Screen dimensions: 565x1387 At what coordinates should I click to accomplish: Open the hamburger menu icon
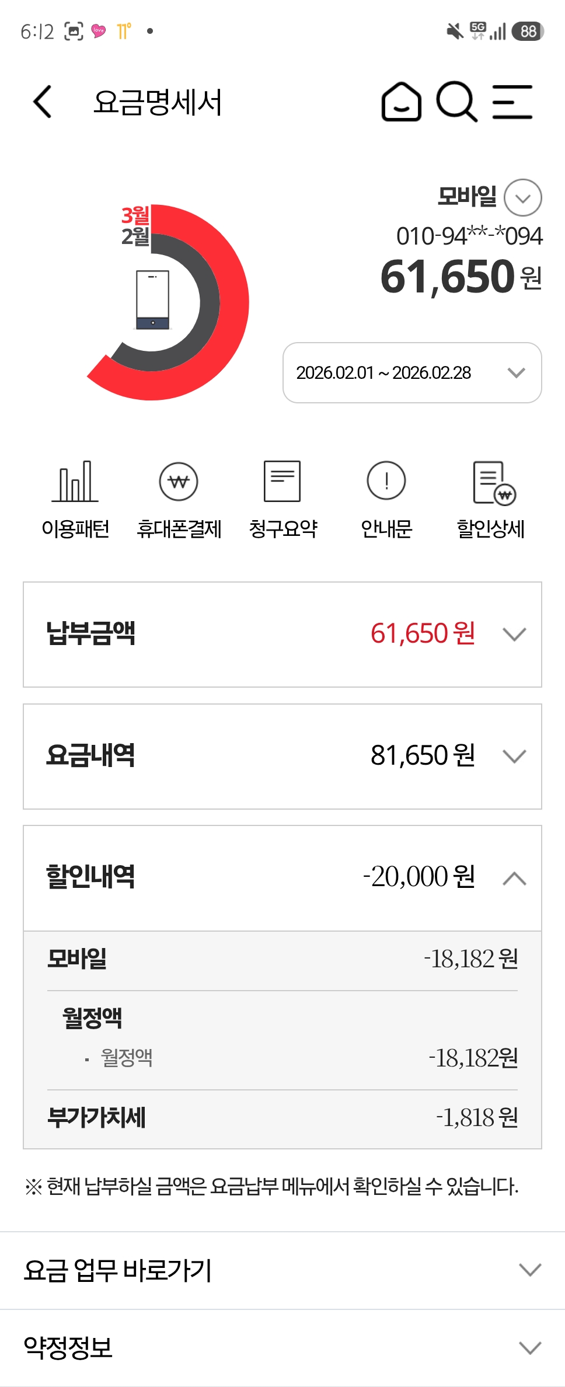point(512,102)
